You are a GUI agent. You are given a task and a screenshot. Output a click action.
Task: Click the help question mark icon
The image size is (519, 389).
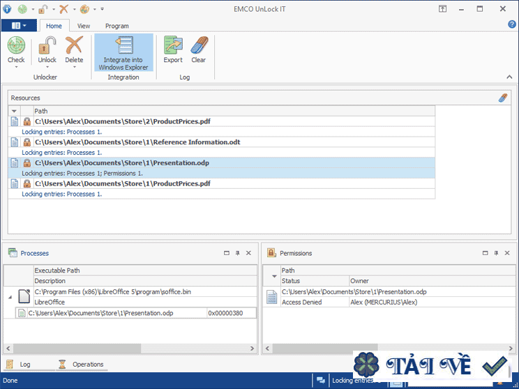click(511, 24)
